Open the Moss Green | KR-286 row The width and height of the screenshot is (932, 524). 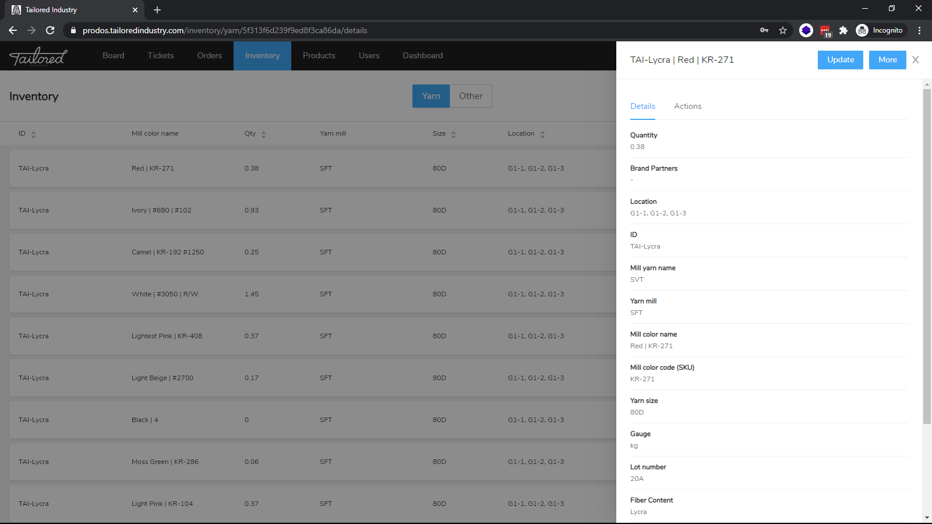click(312, 462)
